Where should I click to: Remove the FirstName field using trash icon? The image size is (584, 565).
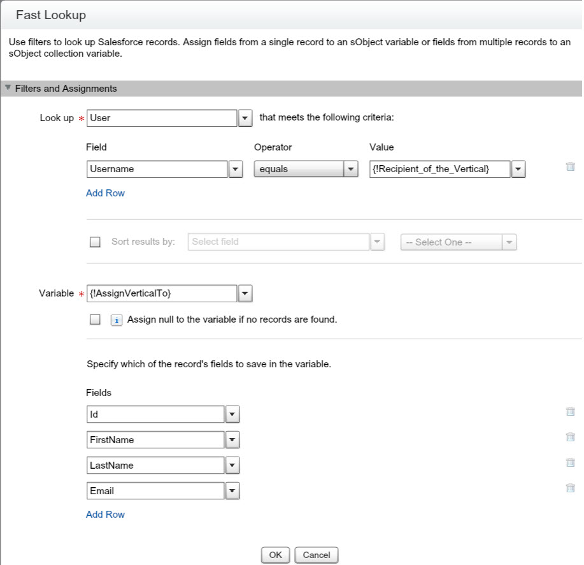570,437
